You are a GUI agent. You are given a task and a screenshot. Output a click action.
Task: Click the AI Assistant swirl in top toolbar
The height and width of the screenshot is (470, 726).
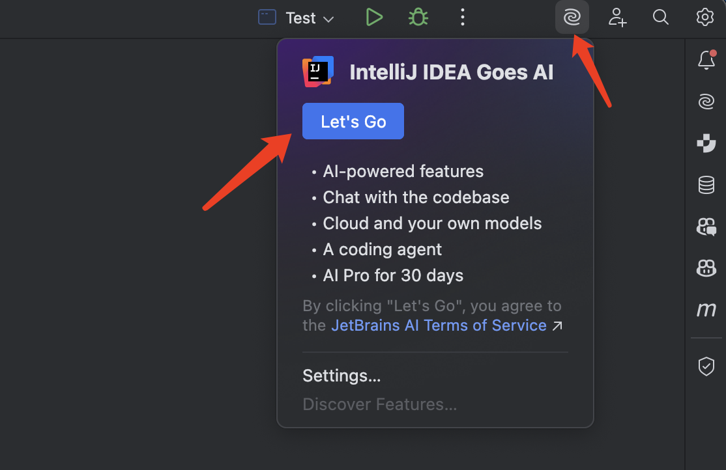click(x=572, y=18)
